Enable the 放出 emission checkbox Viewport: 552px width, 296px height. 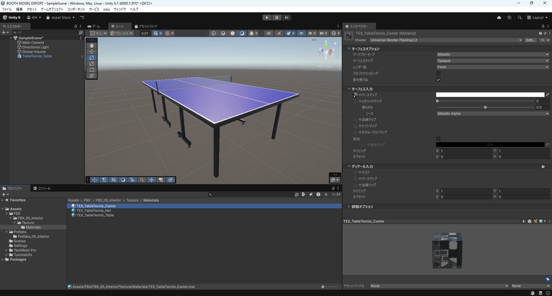[438, 139]
